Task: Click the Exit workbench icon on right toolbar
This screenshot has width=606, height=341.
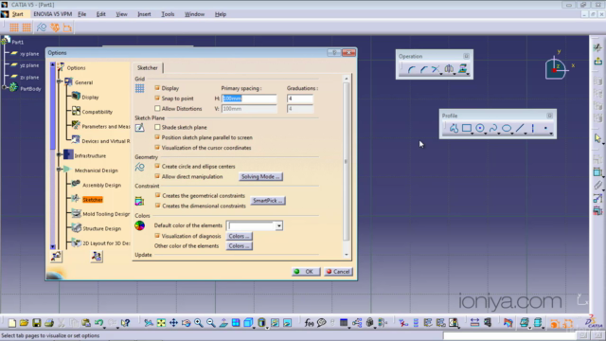Action: point(597,61)
